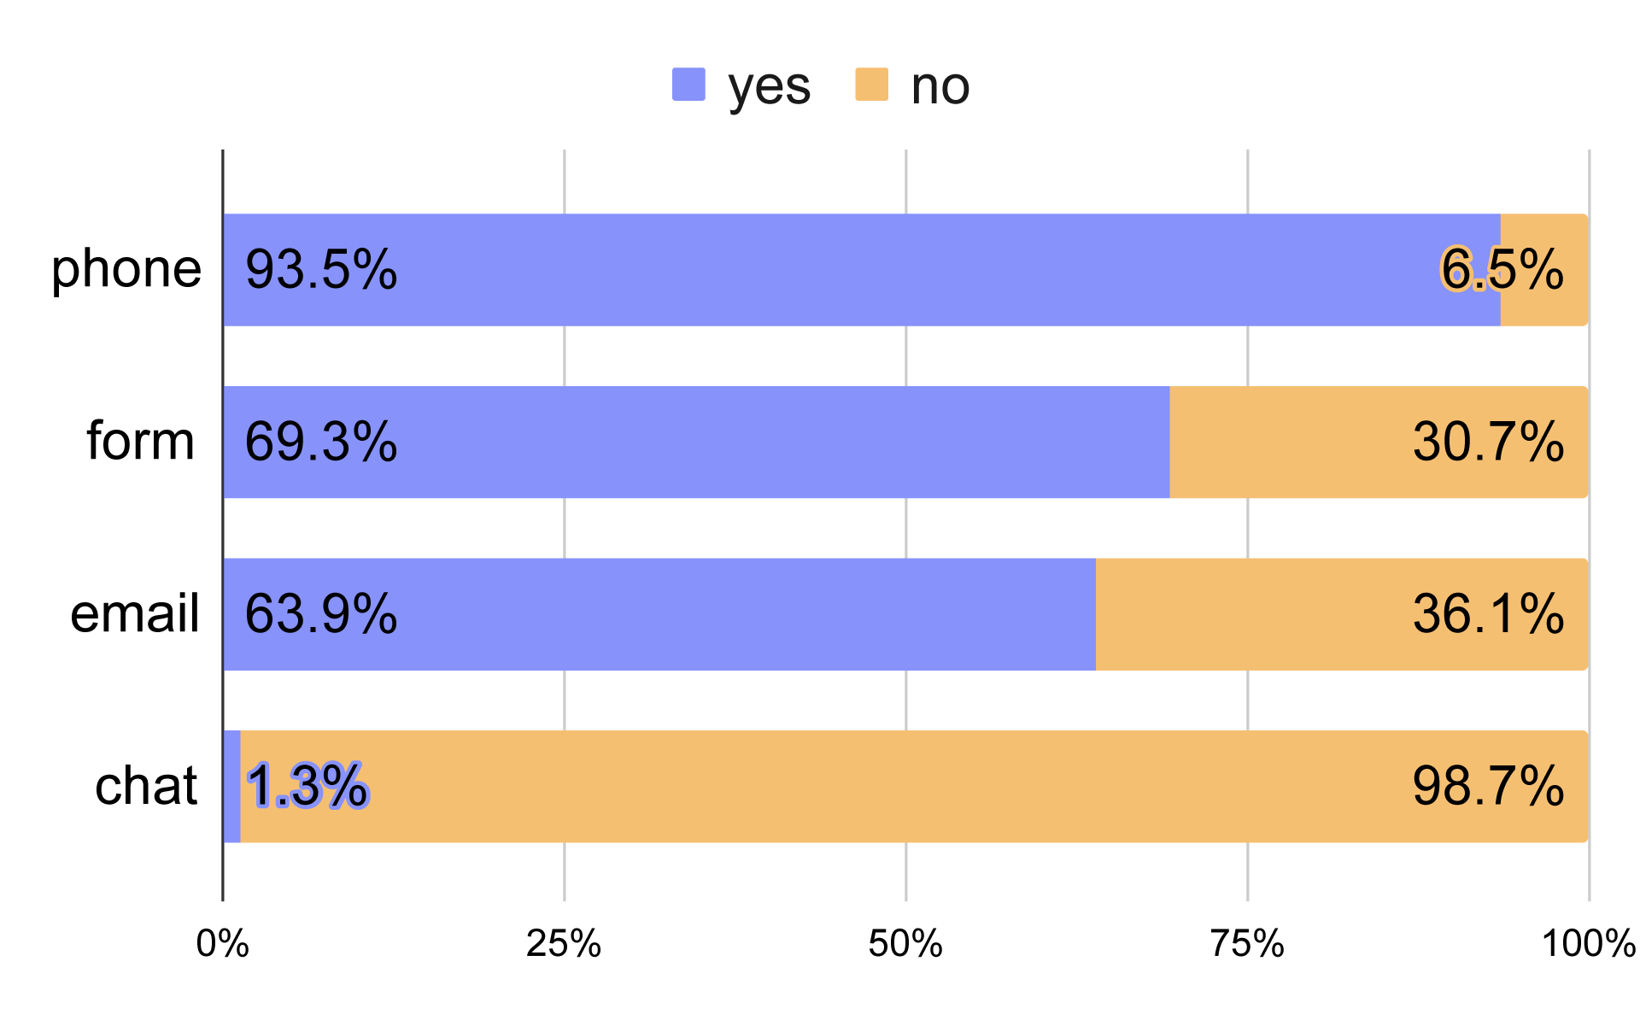This screenshot has width=1640, height=1014.
Task: Select the chat yes bar segment
Action: (231, 786)
